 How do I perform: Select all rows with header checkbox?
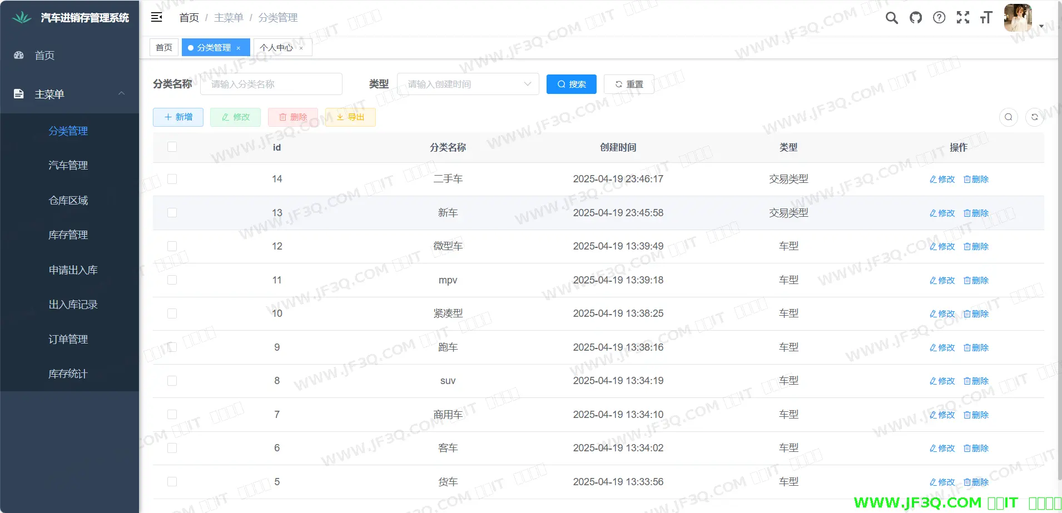(x=172, y=147)
